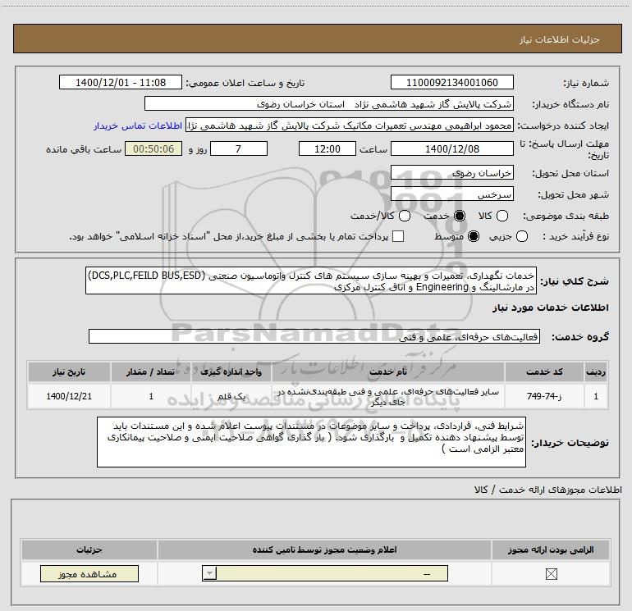Click the buyer organization name field
The height and width of the screenshot is (611, 632).
pyautogui.click(x=329, y=104)
